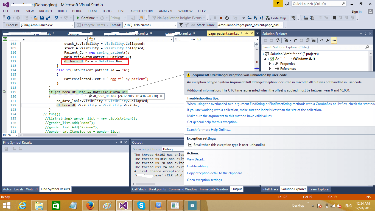Click Sync with Active Document icon
The height and width of the screenshot is (211, 375).
point(295,40)
